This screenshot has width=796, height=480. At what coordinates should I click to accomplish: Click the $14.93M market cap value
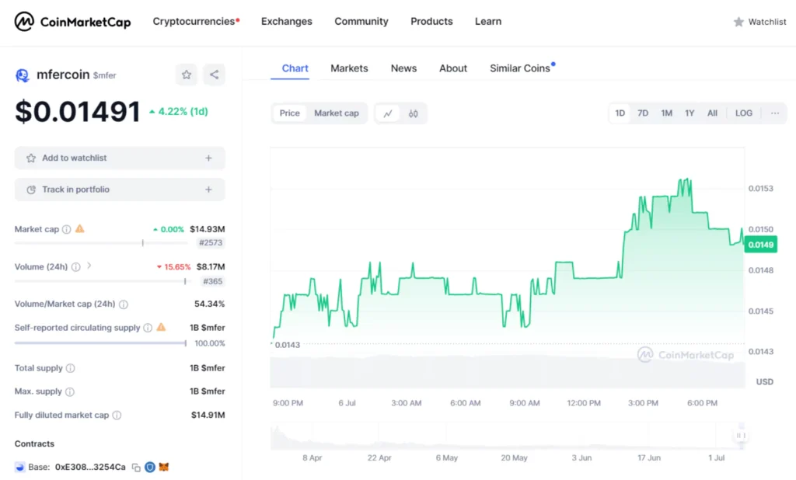pos(207,229)
